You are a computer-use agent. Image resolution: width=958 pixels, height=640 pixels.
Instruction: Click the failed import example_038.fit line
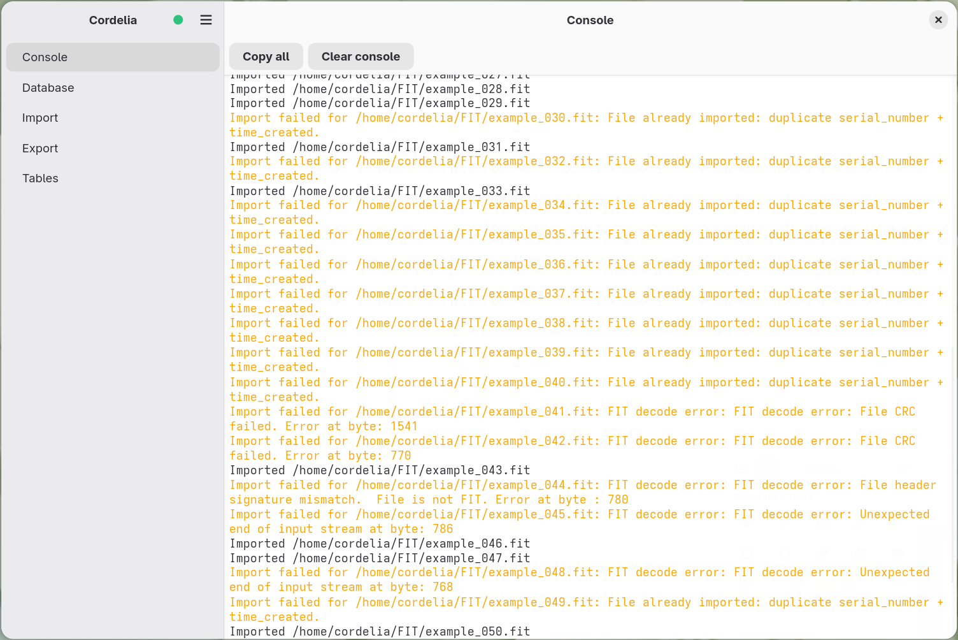(x=587, y=330)
